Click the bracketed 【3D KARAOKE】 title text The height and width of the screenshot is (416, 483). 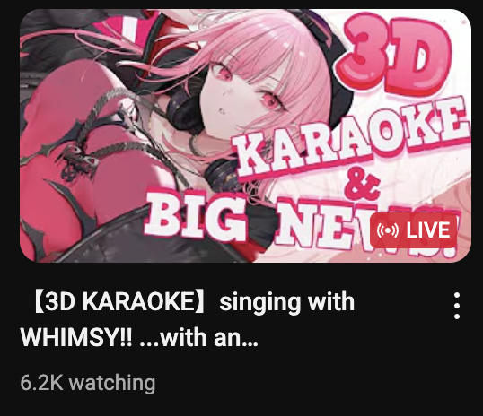coord(121,302)
